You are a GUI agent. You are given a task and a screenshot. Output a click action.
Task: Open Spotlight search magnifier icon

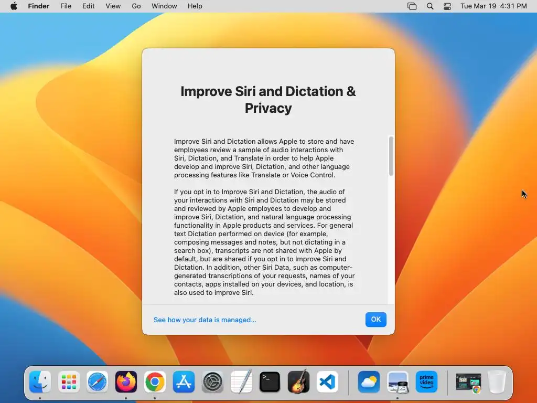point(430,6)
